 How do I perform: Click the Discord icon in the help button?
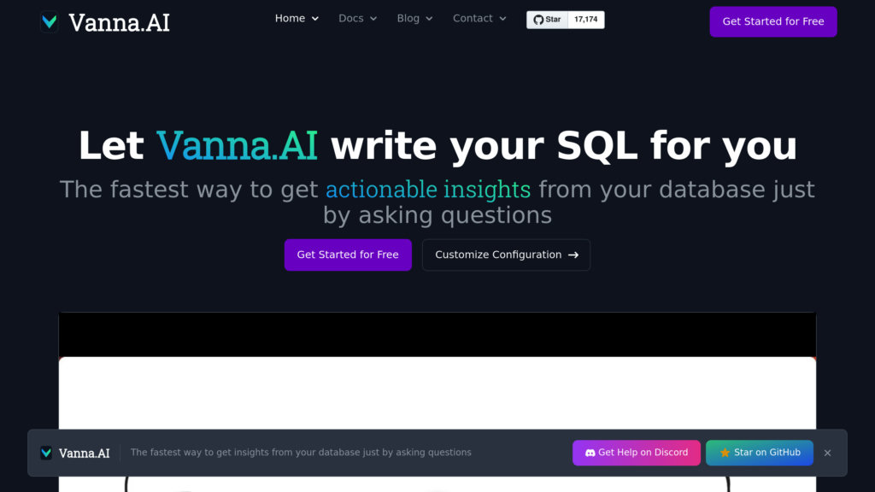[590, 453]
